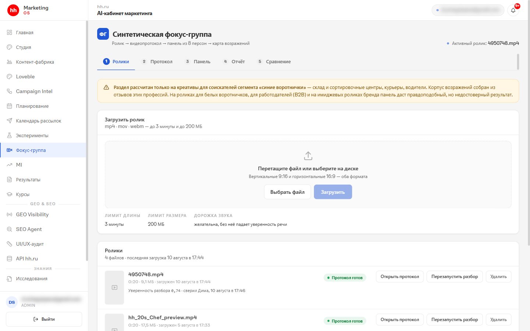This screenshot has width=530, height=331.
Task: Restart analysis for 4950748.mp4
Action: [455, 277]
